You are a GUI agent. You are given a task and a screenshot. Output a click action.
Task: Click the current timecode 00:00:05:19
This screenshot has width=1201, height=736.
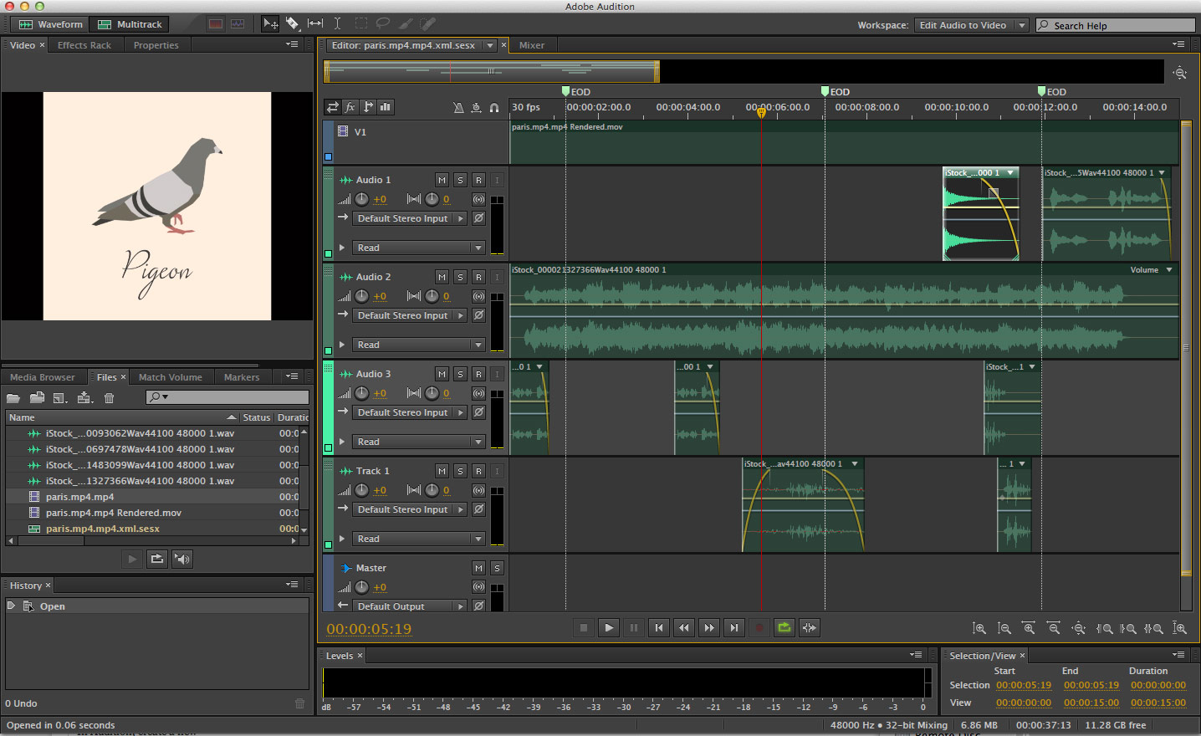pos(369,629)
